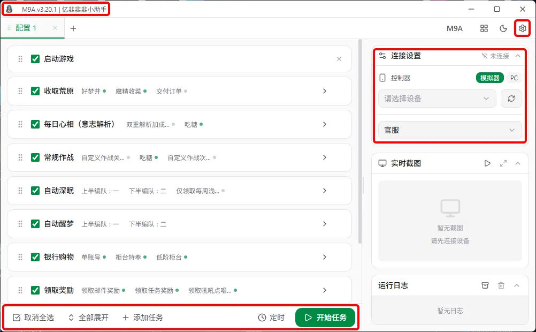This screenshot has height=332, width=536.
Task: Click the 开始任务 button
Action: coord(326,317)
